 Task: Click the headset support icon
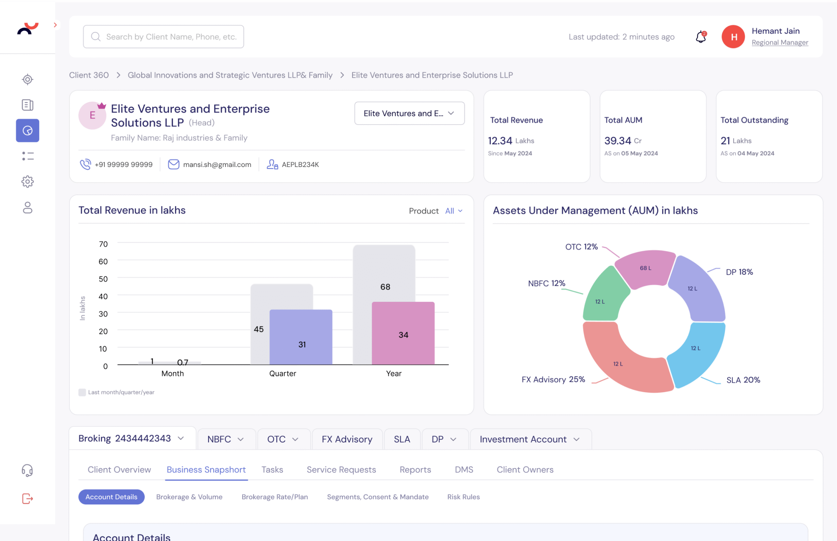click(27, 470)
